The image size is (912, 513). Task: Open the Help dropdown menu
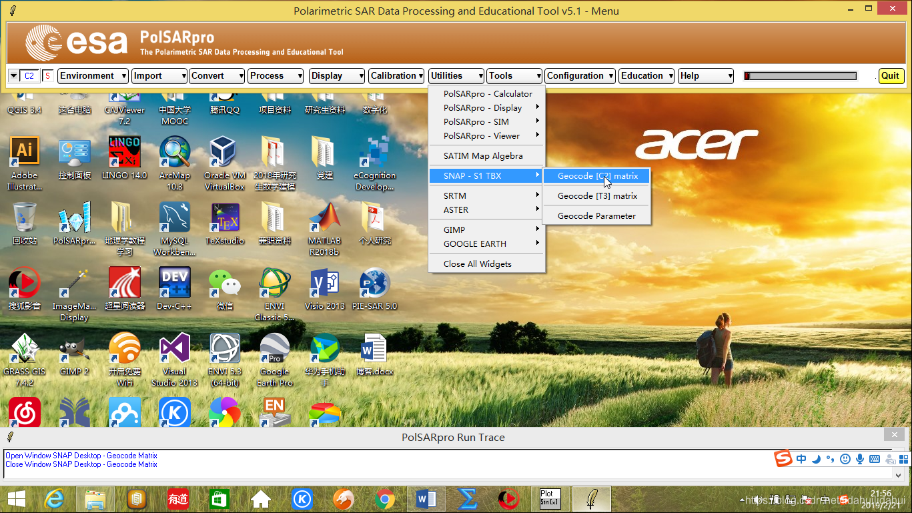706,76
